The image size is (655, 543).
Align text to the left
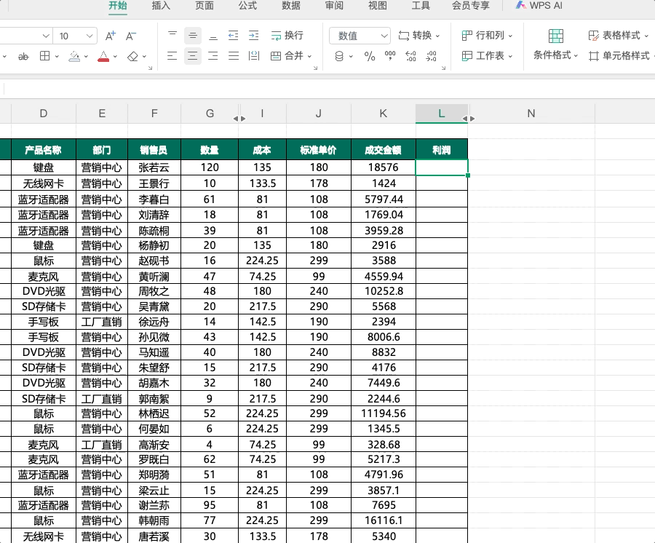(172, 55)
